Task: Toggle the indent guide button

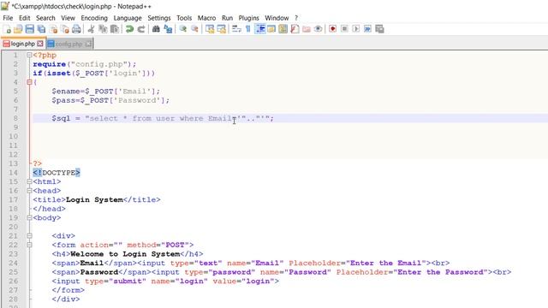Action: click(260, 29)
